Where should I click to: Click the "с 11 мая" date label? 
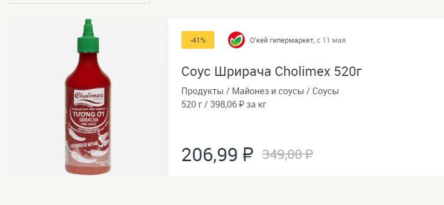pos(331,40)
